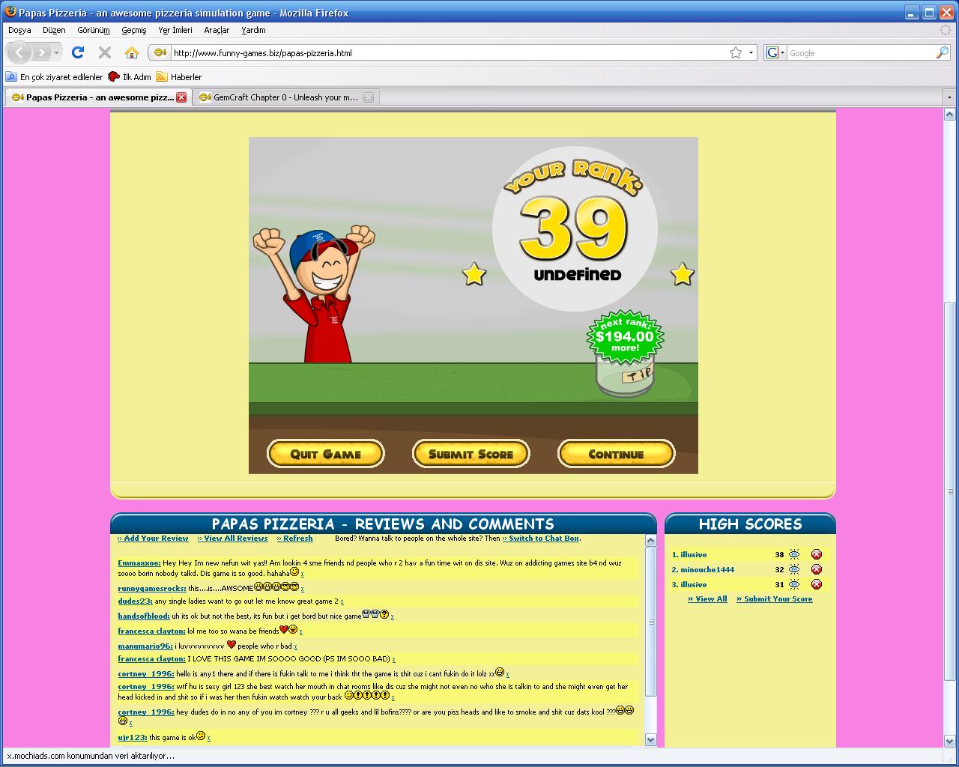959x767 pixels.
Task: Stop page loading with the X icon
Action: tap(105, 52)
